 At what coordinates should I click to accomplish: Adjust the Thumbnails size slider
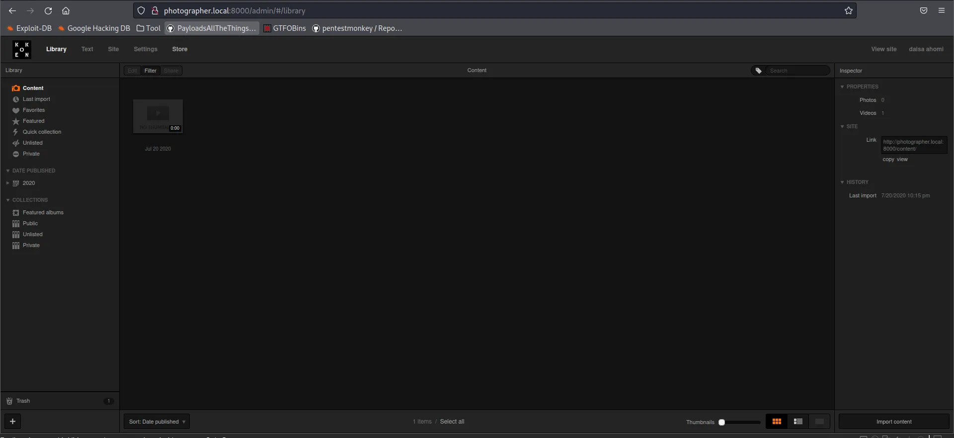coord(722,422)
